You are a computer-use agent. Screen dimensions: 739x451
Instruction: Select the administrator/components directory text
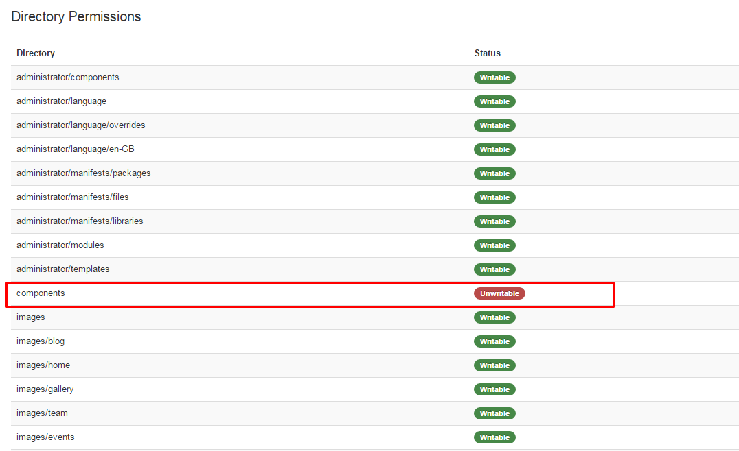68,77
